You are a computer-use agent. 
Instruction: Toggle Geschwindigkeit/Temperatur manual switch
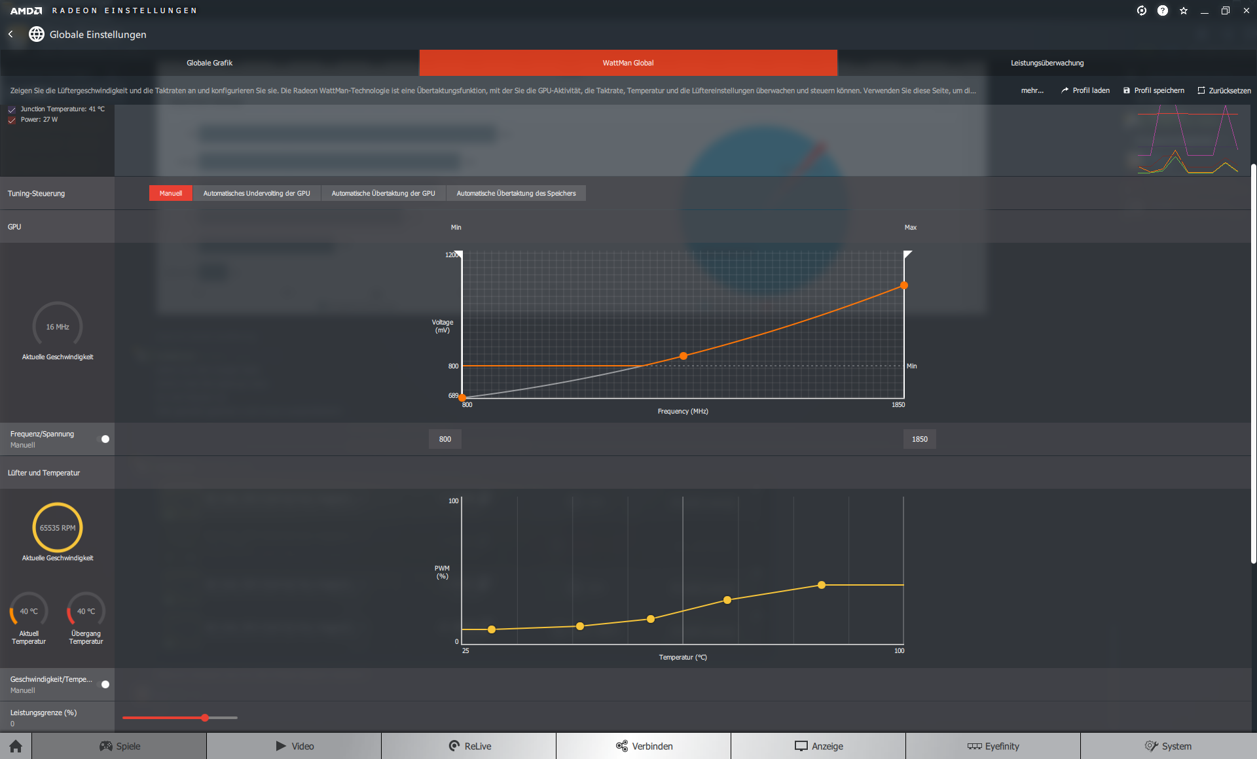point(104,684)
